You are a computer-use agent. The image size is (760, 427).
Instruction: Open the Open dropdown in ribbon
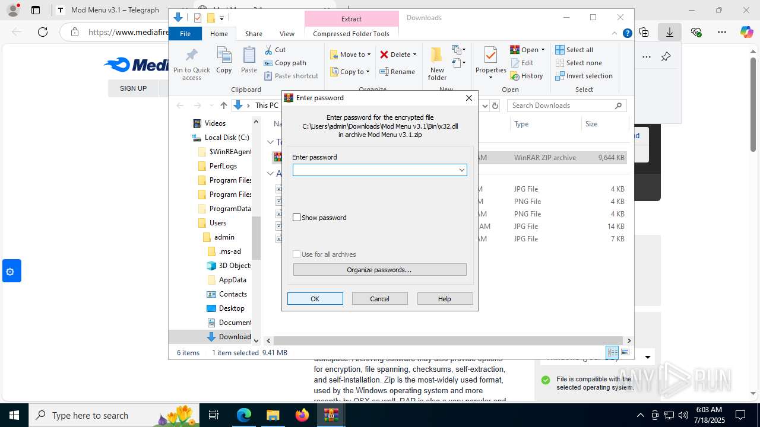click(x=527, y=50)
